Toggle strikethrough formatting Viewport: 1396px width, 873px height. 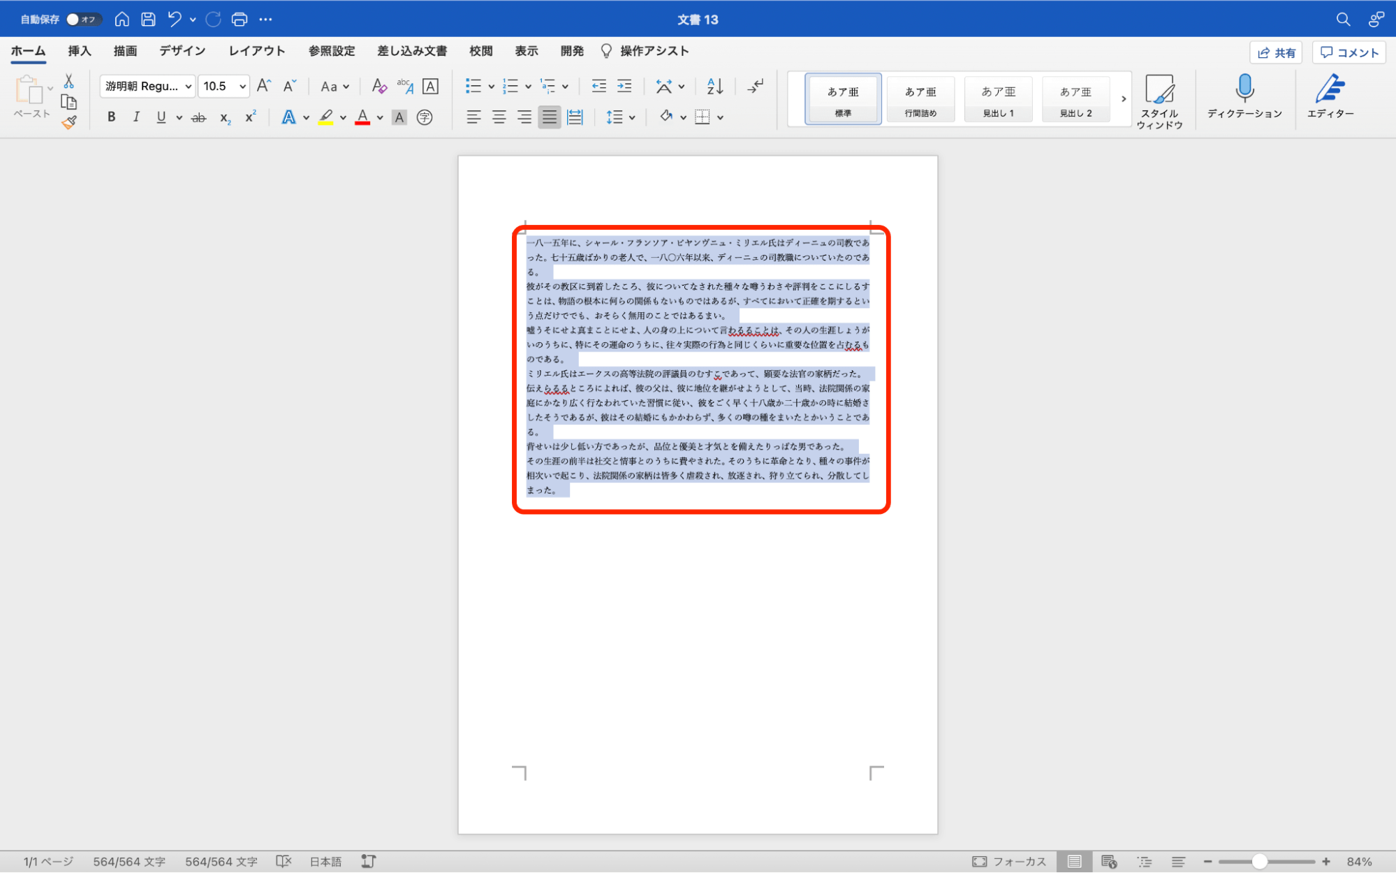[x=199, y=117]
